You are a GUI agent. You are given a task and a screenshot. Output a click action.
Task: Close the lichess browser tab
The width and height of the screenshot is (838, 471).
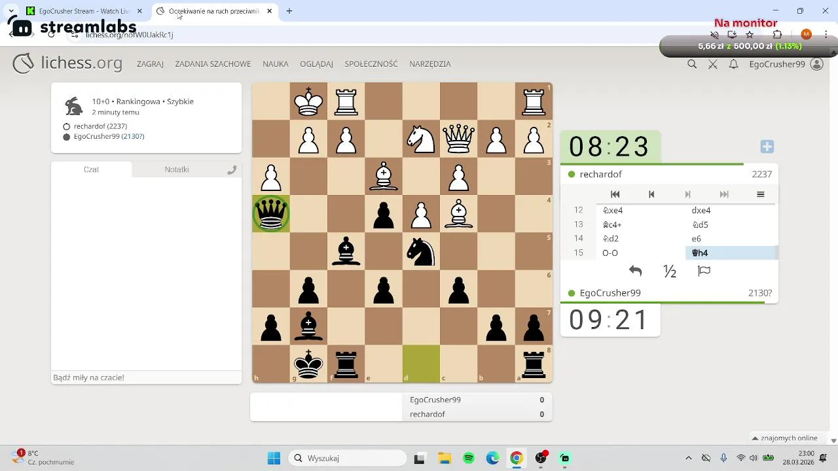(269, 11)
